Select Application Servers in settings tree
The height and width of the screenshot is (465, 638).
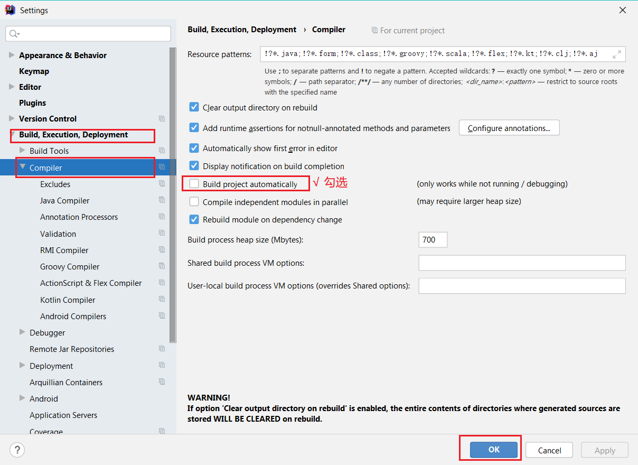(x=63, y=415)
